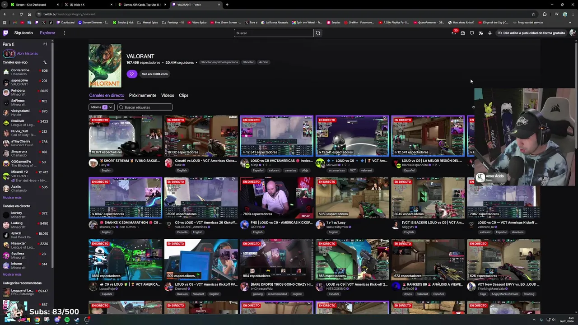Show more followed channels
578x325 pixels.
[x=12, y=197]
